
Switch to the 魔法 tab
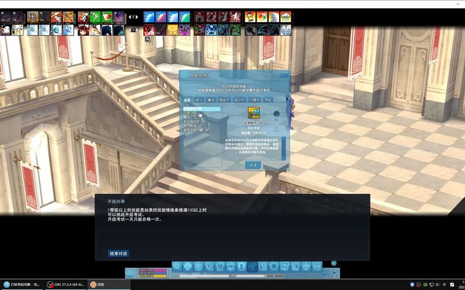pyautogui.click(x=210, y=100)
